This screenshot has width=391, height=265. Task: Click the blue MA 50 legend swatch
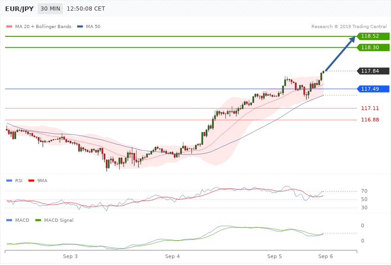click(x=80, y=26)
